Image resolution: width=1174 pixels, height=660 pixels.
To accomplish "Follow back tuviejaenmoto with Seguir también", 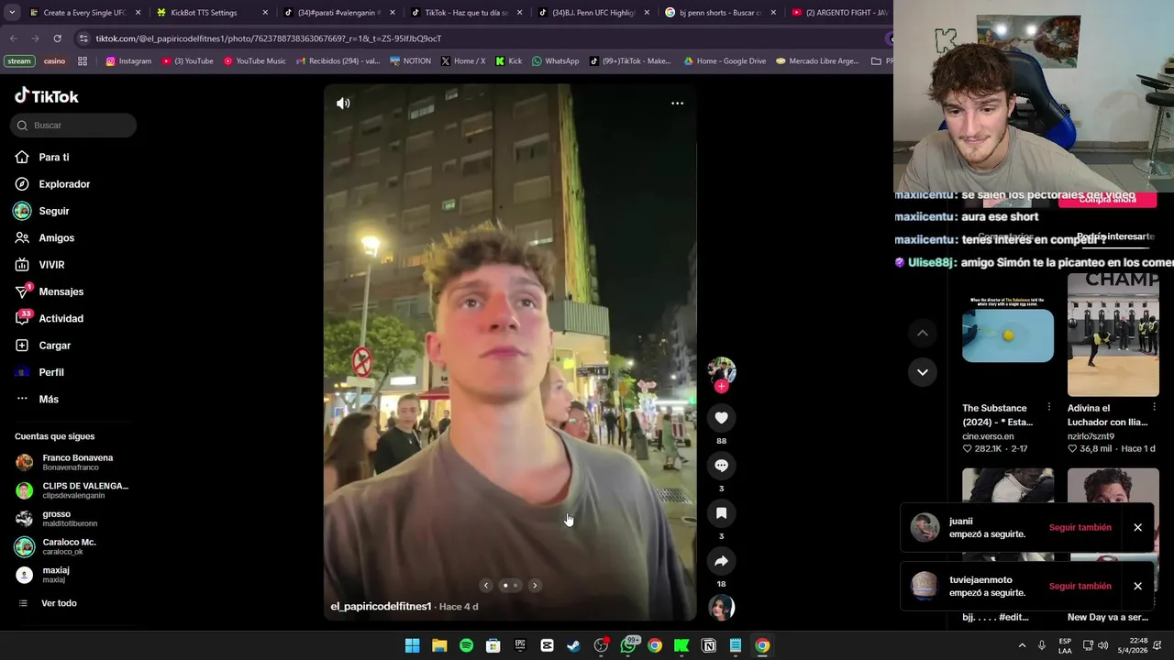I will click(1080, 587).
